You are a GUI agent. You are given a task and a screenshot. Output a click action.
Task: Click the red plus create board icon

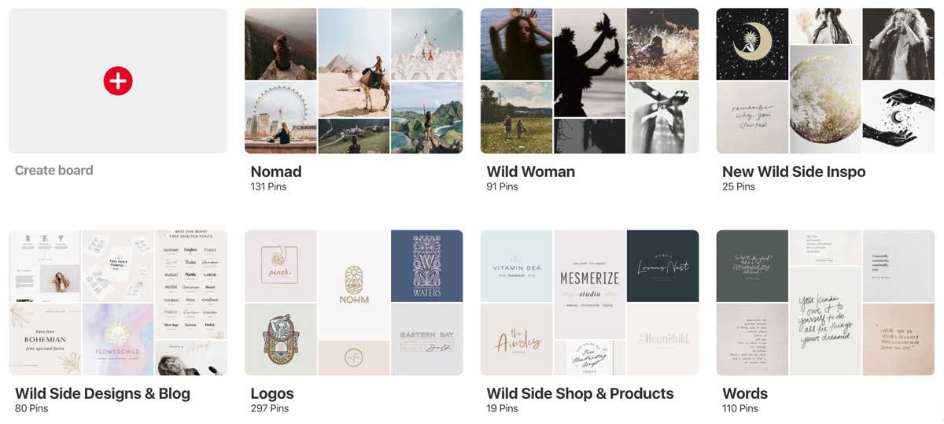(x=118, y=80)
